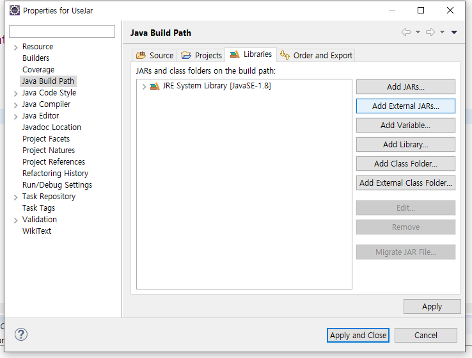
Task: Select Coverage in the properties tree
Action: [38, 70]
